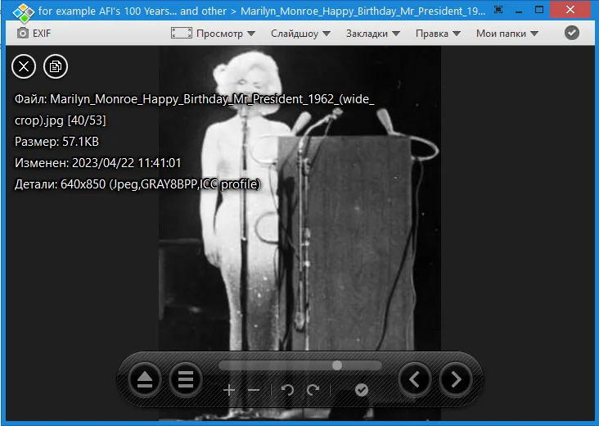Open the list menu round button
Screen dimensions: 599x426
click(x=186, y=380)
